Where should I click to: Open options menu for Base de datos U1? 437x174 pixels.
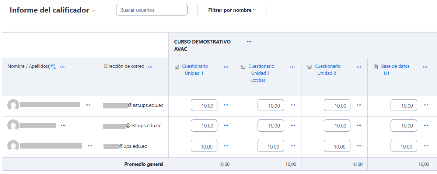[425, 67]
